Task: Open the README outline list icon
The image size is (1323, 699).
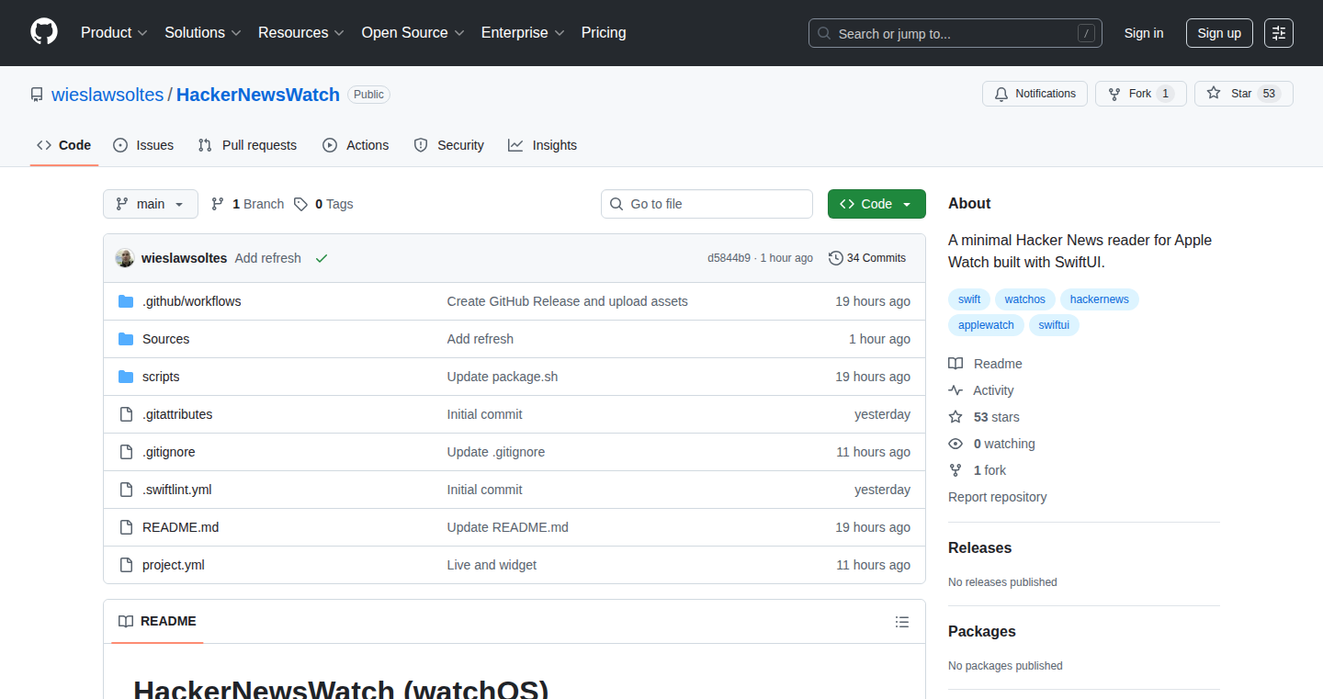Action: pyautogui.click(x=902, y=622)
